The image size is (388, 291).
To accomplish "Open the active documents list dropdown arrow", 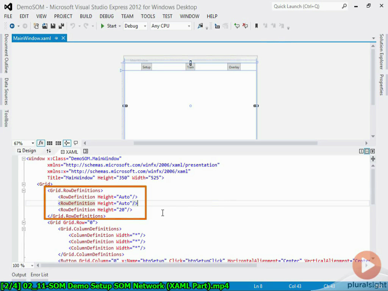I will point(373,38).
